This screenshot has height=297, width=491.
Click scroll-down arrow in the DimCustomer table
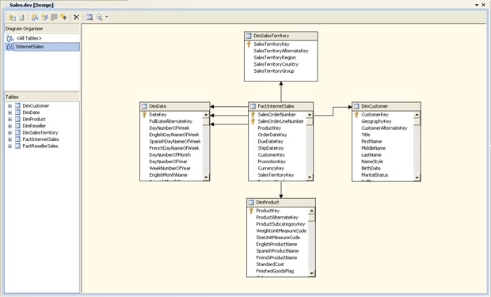[x=417, y=177]
